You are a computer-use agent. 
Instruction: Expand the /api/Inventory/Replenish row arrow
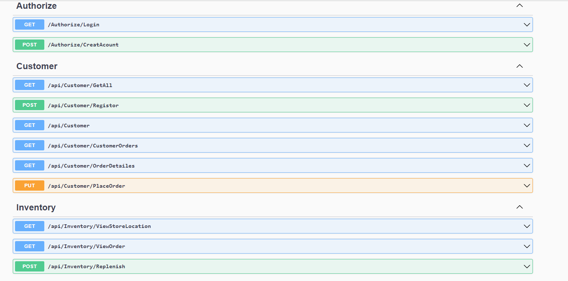(x=527, y=267)
